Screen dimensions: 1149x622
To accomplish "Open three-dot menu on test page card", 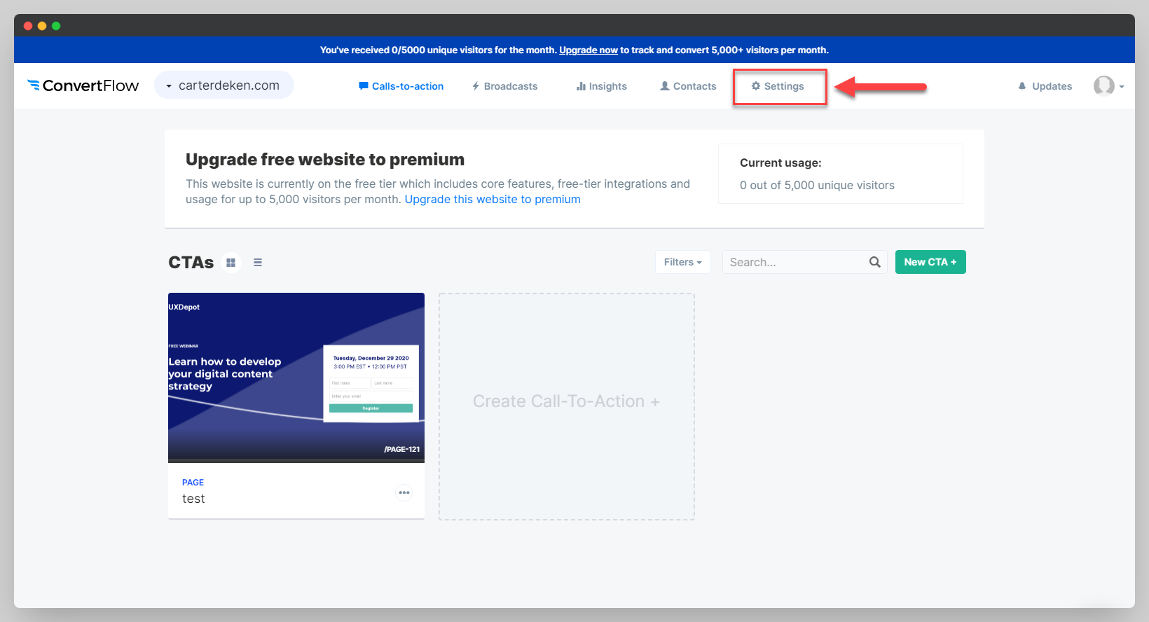I will [x=404, y=492].
